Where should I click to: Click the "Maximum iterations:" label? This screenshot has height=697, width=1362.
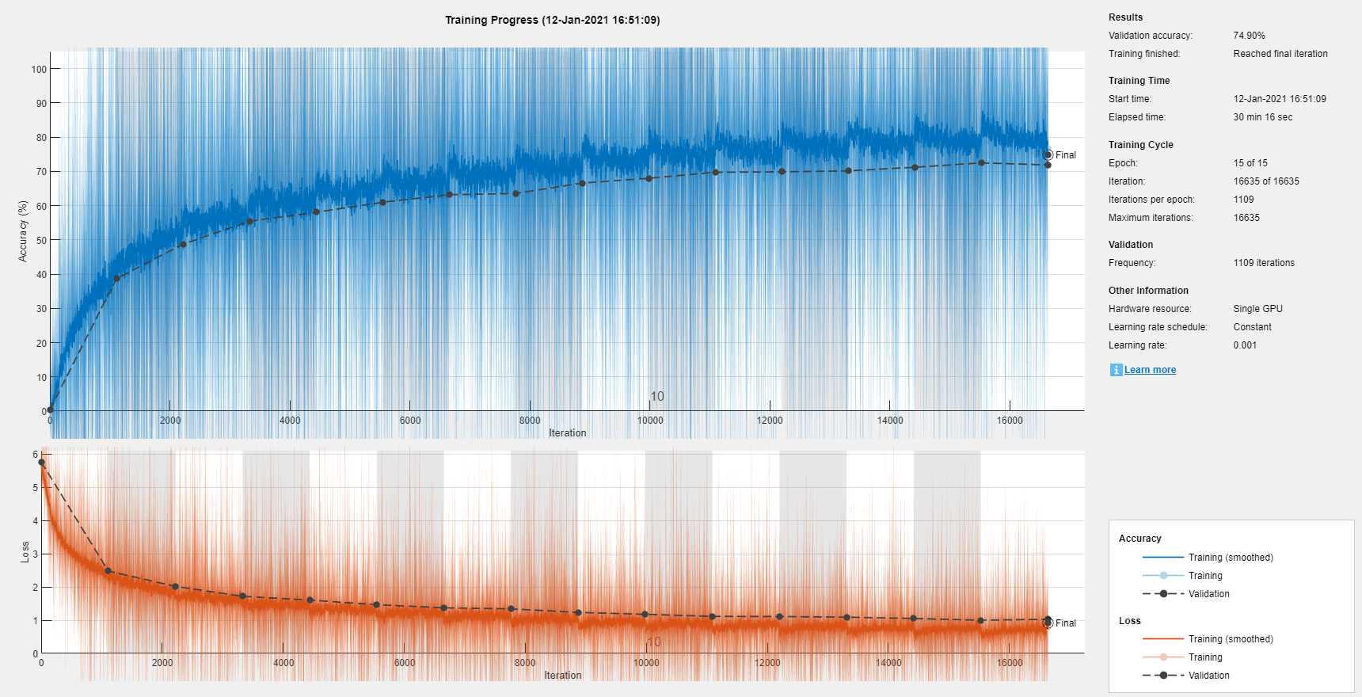tap(1151, 218)
